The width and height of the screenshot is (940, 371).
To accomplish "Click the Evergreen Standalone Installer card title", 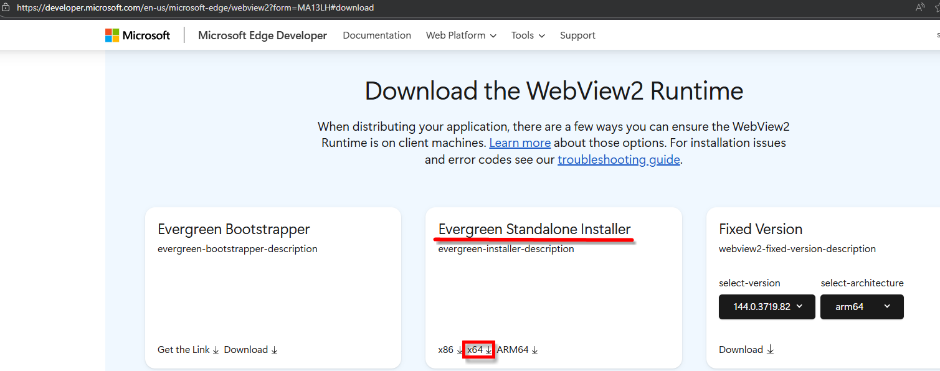I will tap(534, 229).
